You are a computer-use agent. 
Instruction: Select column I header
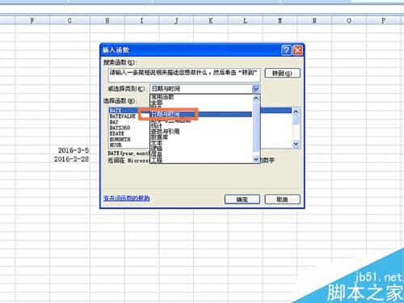point(141,21)
